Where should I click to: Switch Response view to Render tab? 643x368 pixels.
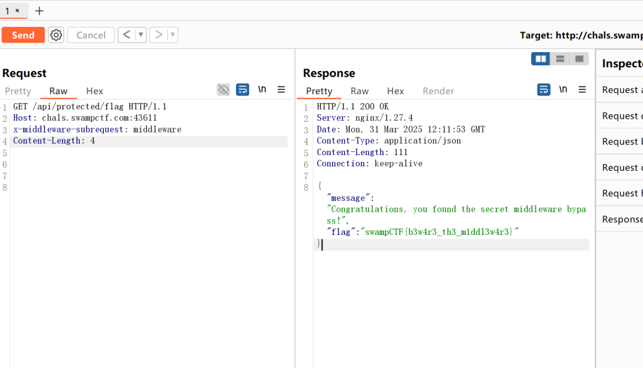[x=438, y=91]
